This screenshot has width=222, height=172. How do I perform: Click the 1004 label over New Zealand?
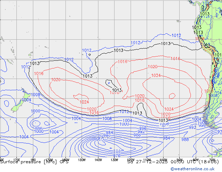tap(27, 100)
